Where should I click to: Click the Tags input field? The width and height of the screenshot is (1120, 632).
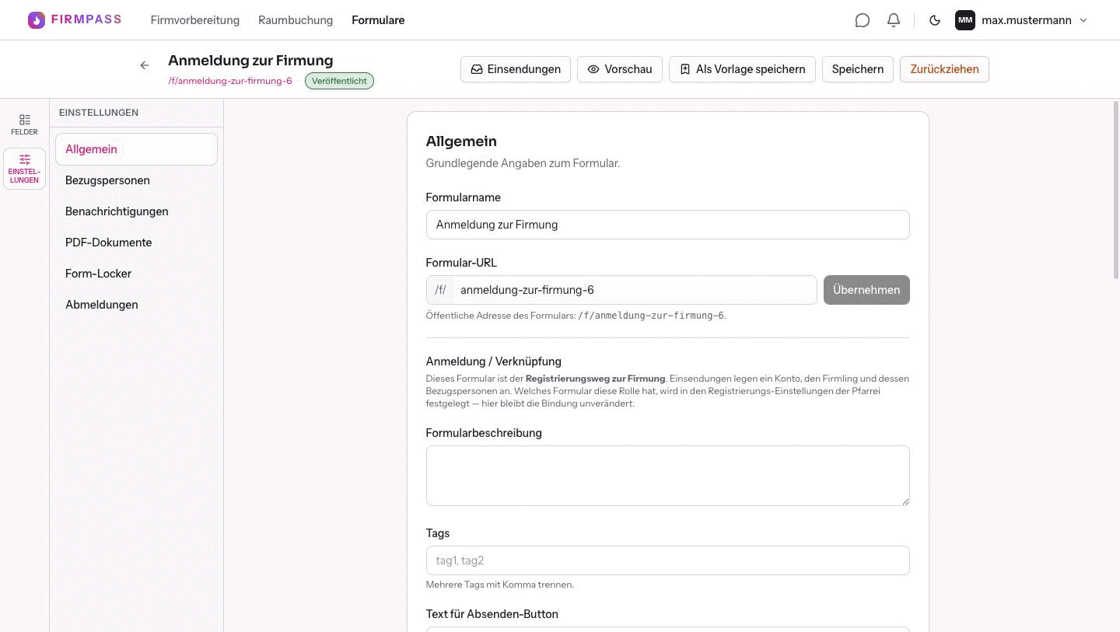[x=667, y=560]
